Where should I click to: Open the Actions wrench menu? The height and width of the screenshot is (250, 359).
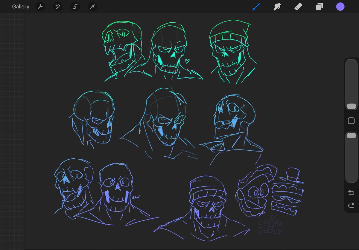(40, 7)
